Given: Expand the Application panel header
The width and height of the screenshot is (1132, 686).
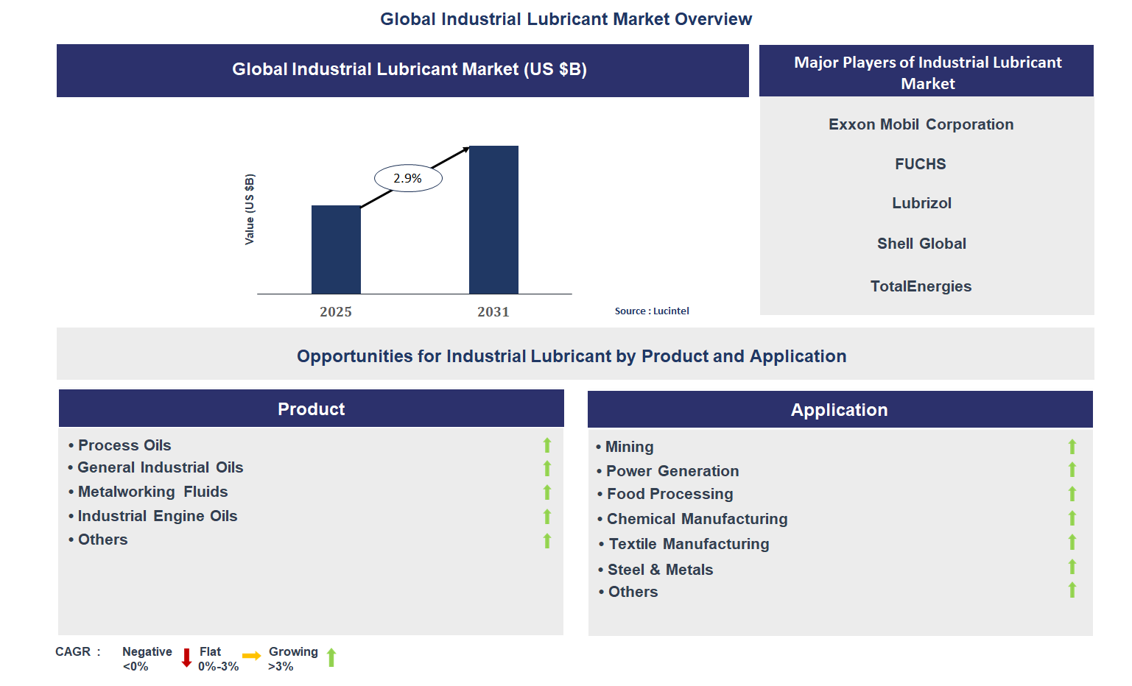Looking at the screenshot, I should pyautogui.click(x=840, y=409).
